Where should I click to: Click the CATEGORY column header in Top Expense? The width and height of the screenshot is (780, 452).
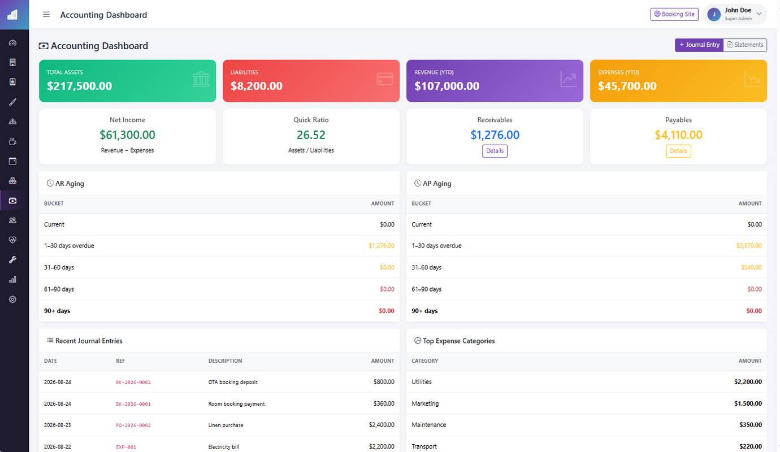(x=425, y=361)
